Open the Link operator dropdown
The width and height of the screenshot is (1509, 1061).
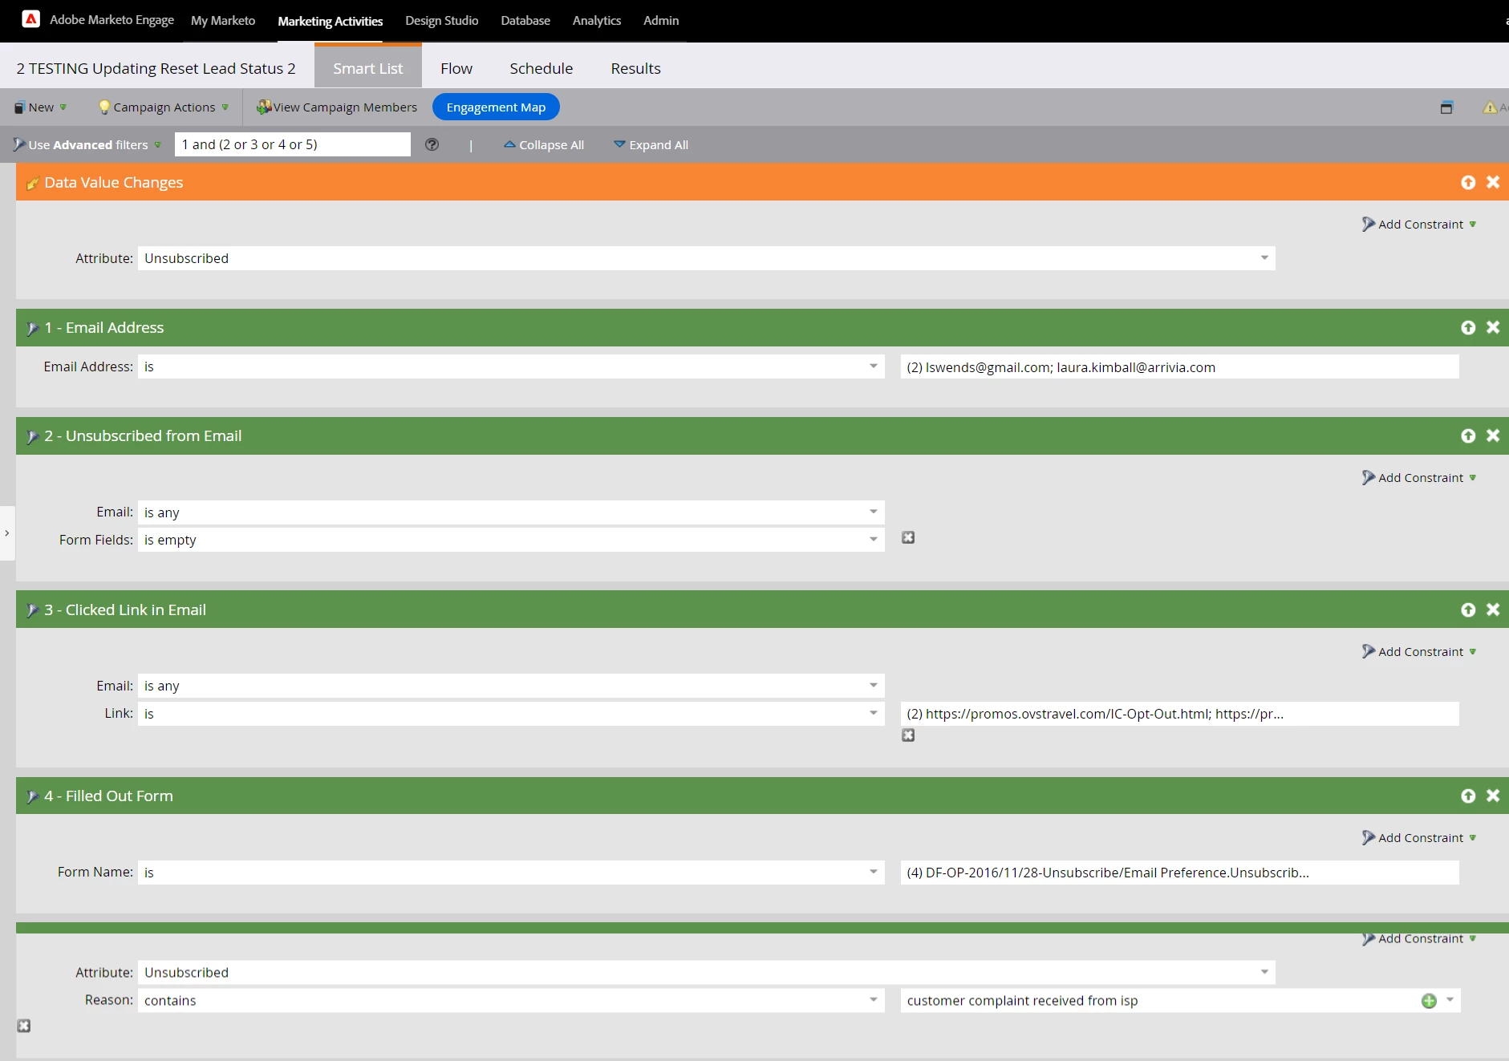511,714
